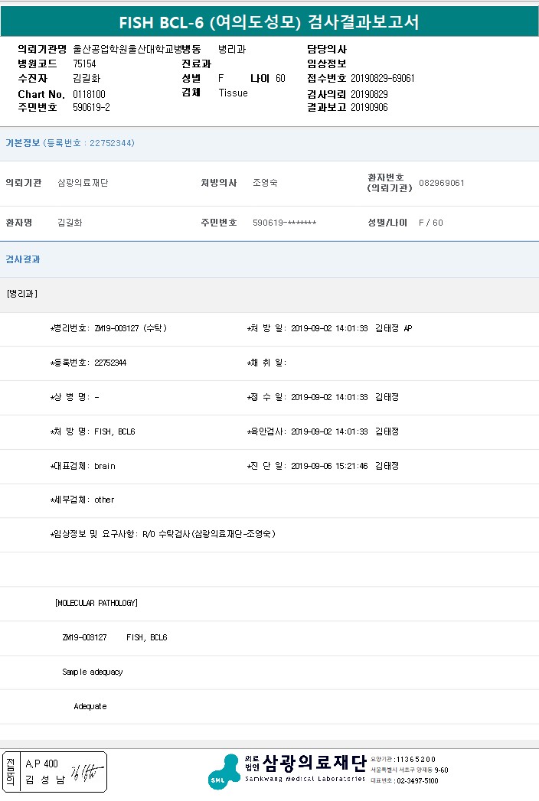This screenshot has width=539, height=801.
Task: Click the [MOLECULAR PATHOLOGY] heading
Action: pyautogui.click(x=96, y=603)
